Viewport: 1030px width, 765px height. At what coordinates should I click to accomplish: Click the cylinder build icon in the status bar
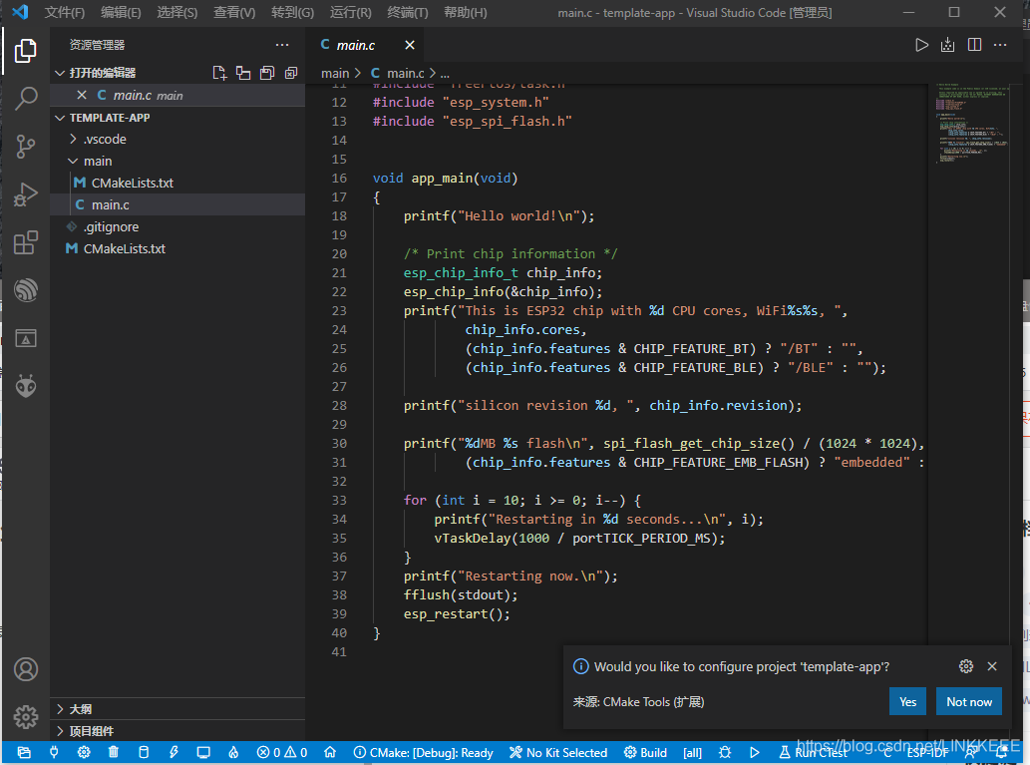pyautogui.click(x=144, y=752)
